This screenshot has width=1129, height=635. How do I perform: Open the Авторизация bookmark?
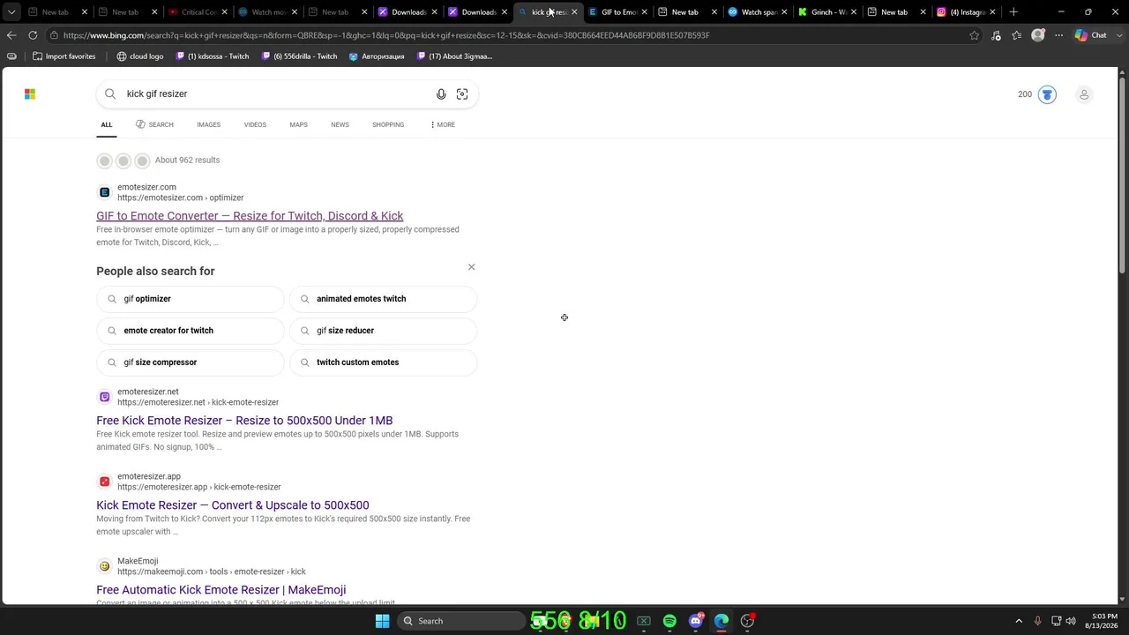pyautogui.click(x=377, y=56)
